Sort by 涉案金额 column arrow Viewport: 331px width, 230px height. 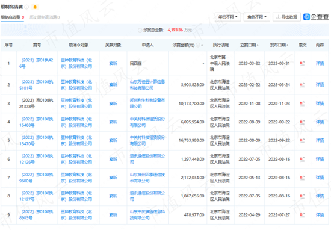pyautogui.click(x=202, y=45)
